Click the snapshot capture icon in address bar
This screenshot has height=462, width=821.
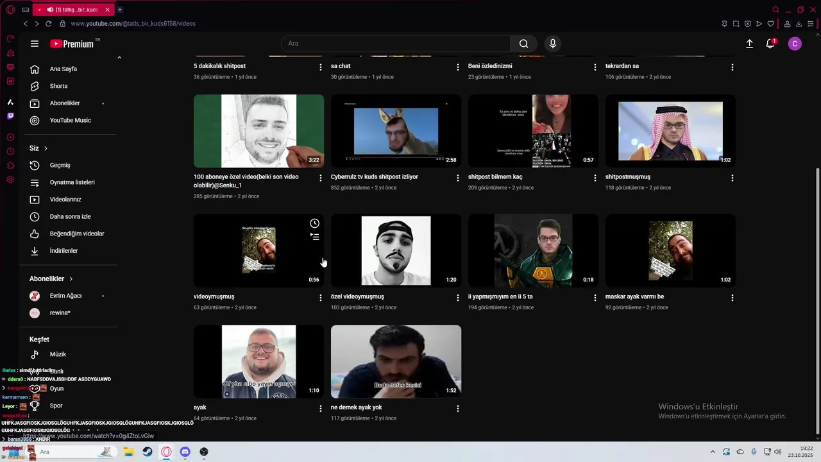[x=736, y=24]
